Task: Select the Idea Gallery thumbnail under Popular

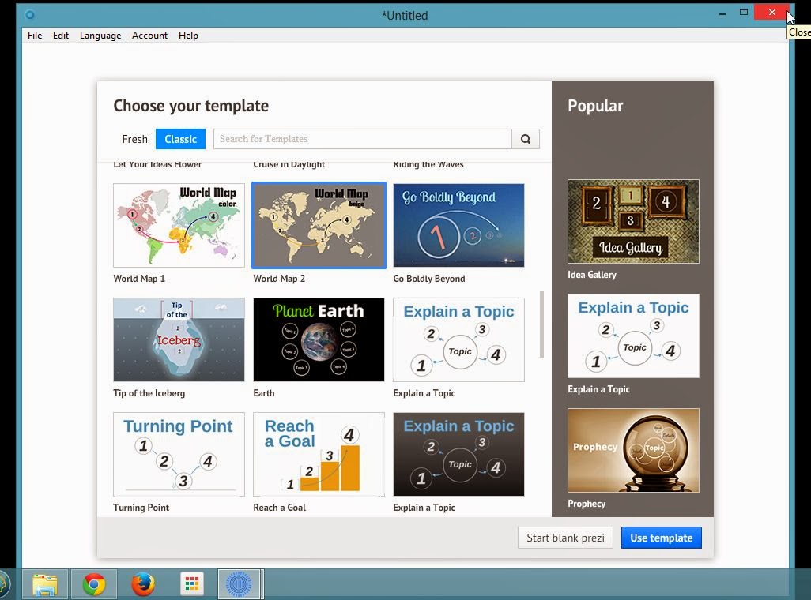Action: tap(634, 222)
